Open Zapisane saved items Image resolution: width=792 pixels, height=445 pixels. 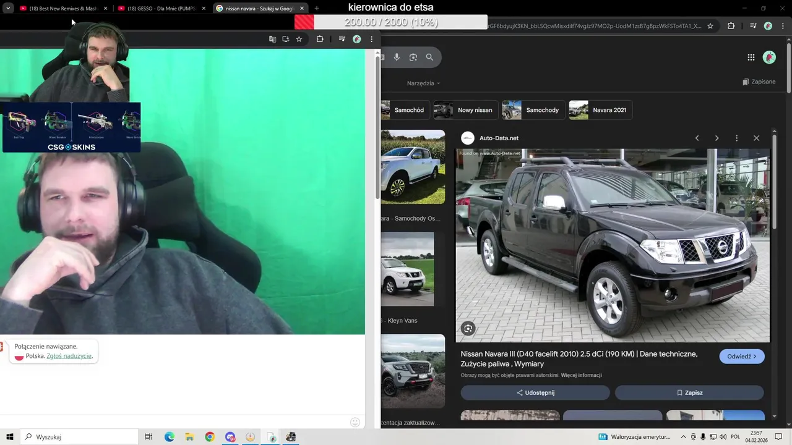click(x=759, y=82)
